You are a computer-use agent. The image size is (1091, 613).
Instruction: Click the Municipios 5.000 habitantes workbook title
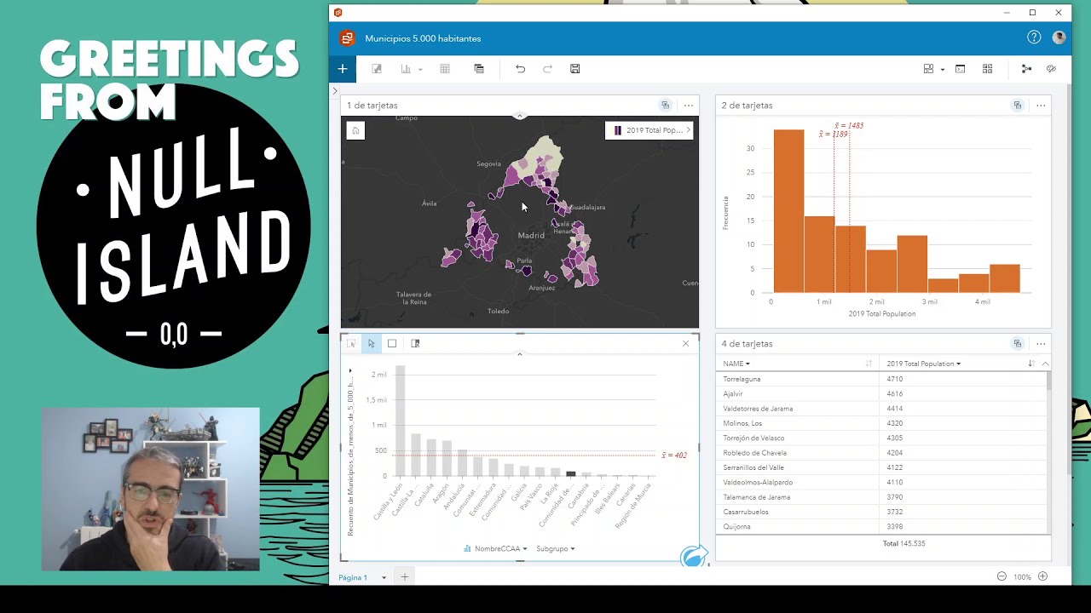[423, 38]
